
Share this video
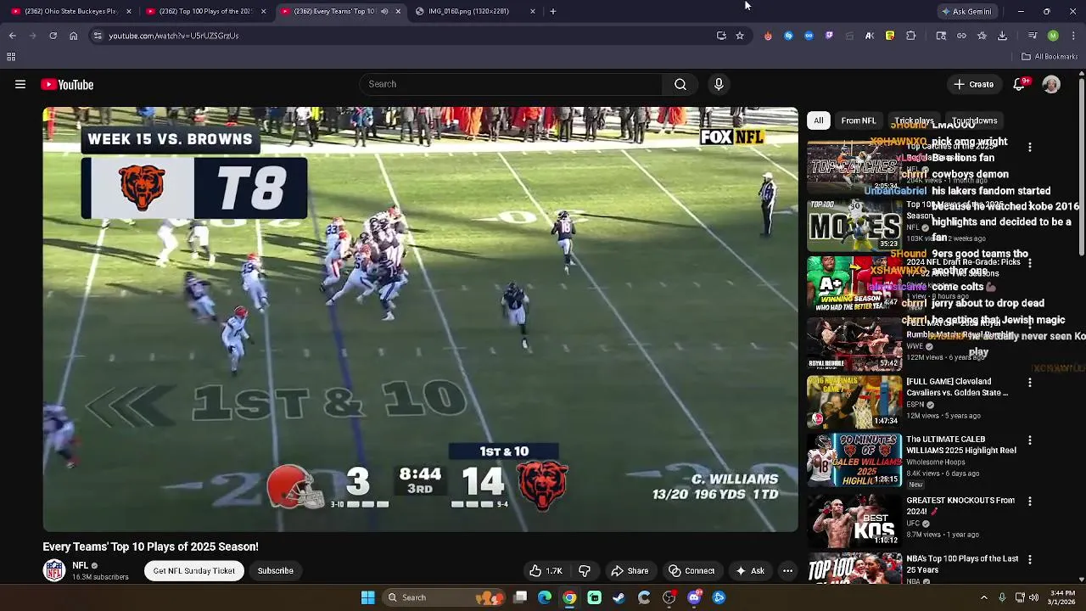tap(630, 571)
